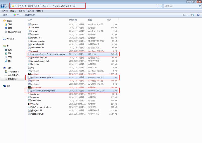Open the address bar history dropdown

[157, 6]
